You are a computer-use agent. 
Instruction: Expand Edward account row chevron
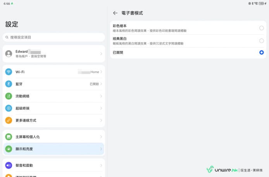tap(101, 54)
